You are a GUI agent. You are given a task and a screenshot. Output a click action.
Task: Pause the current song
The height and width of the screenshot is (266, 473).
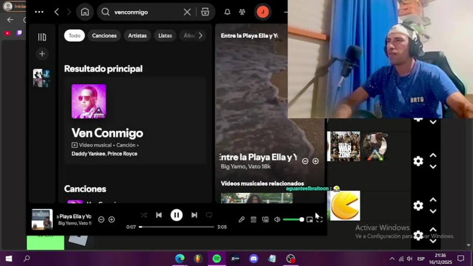(177, 215)
